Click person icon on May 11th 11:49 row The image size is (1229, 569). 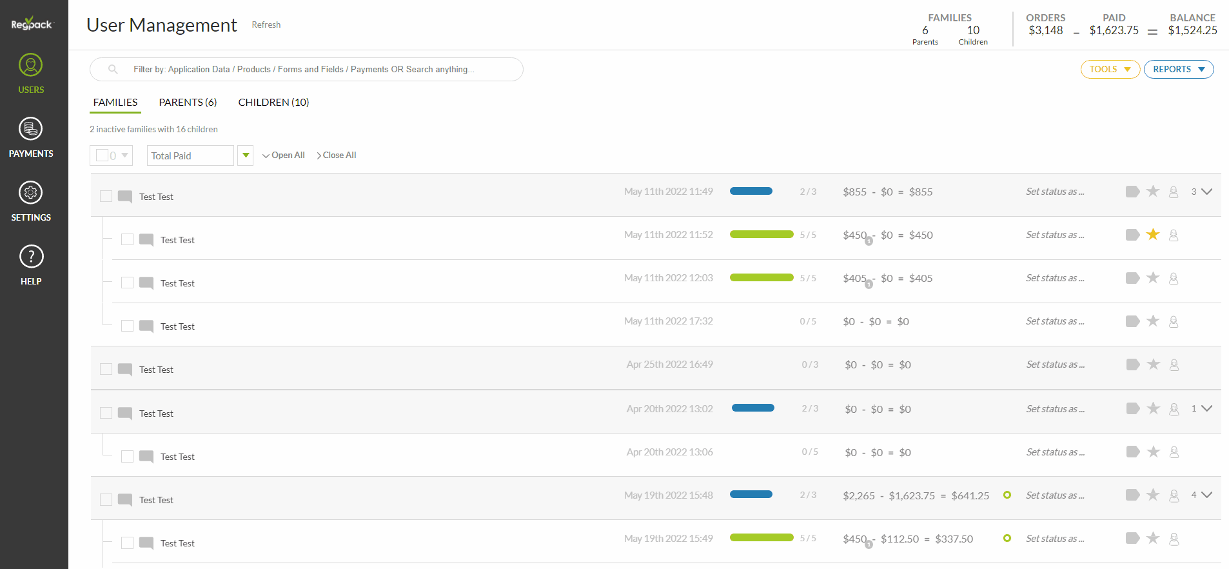pos(1174,192)
